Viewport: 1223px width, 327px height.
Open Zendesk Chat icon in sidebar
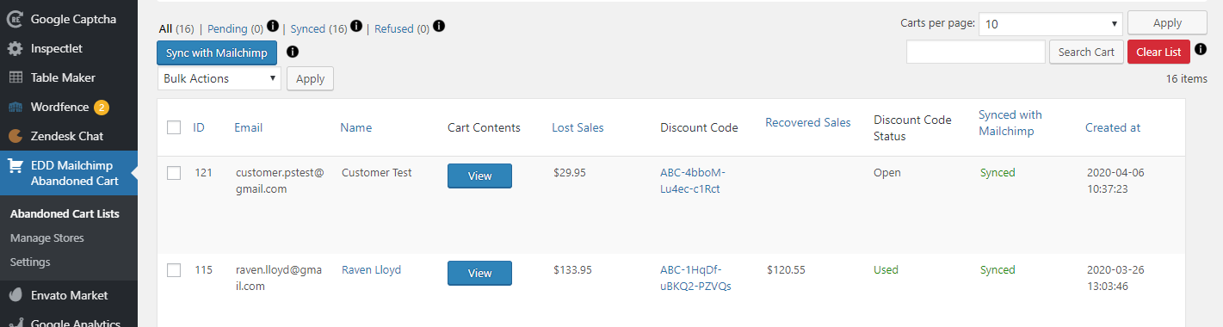pyautogui.click(x=15, y=136)
